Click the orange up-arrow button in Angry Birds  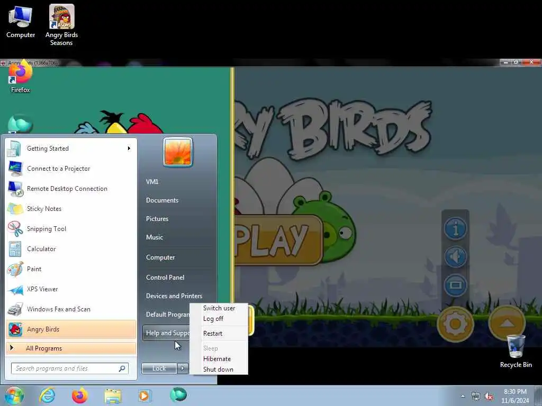click(x=507, y=323)
